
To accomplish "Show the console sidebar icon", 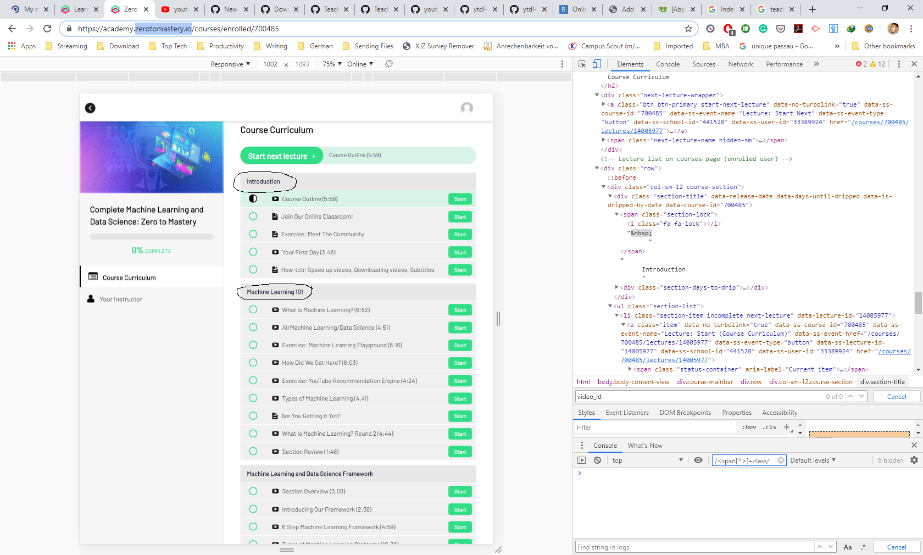I will (x=582, y=460).
